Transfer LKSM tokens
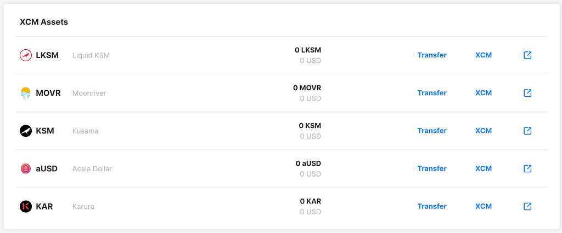Screen dimensions: 562x233 [x=432, y=55]
